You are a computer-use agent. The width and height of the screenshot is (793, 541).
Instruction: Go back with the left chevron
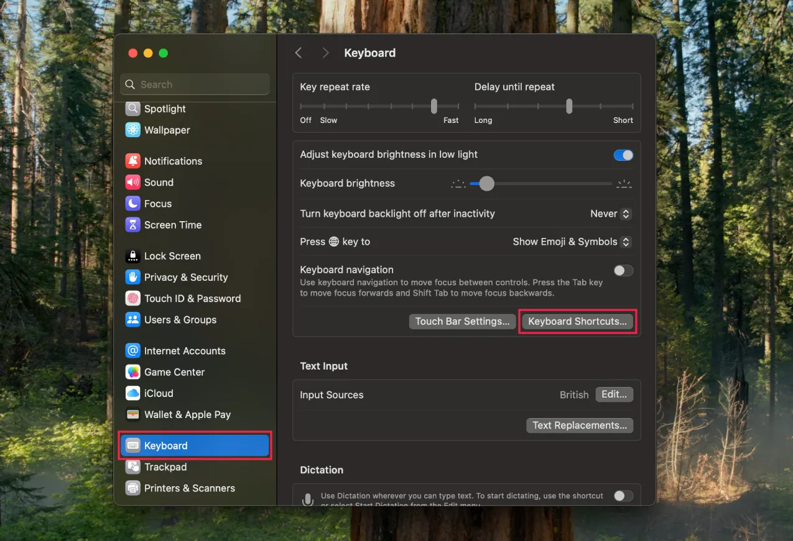[299, 53]
